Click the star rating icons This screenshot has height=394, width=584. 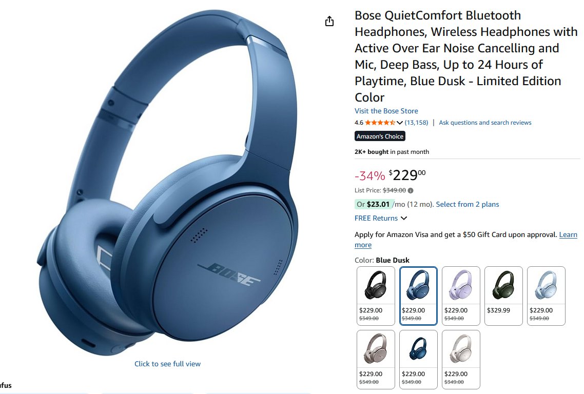point(380,123)
